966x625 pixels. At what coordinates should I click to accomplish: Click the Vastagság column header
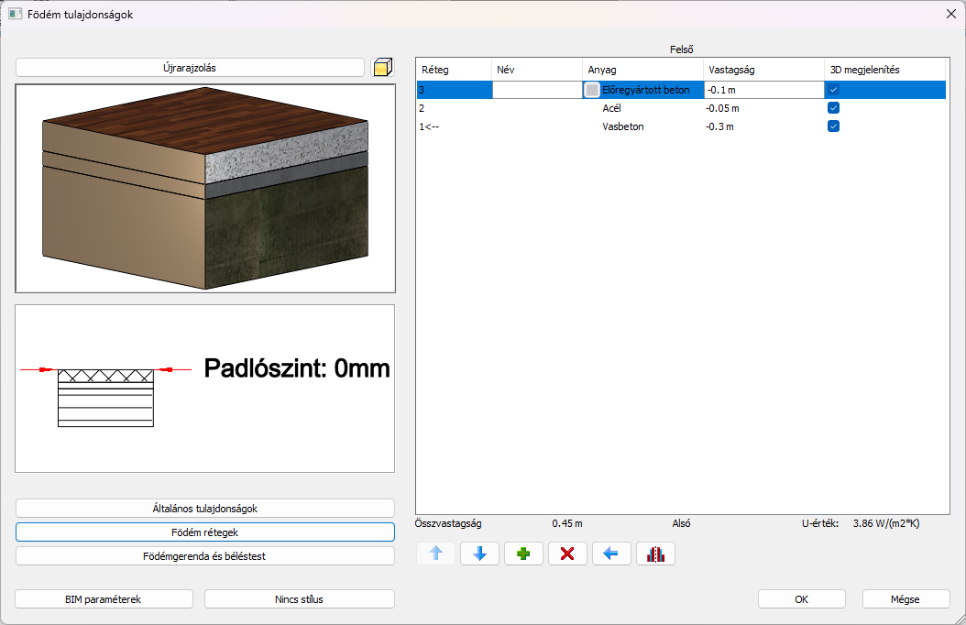[x=763, y=70]
